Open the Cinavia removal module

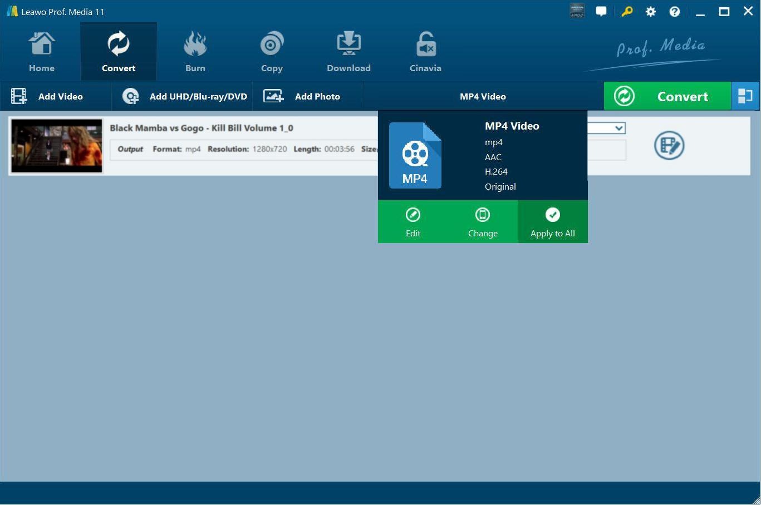coord(425,52)
